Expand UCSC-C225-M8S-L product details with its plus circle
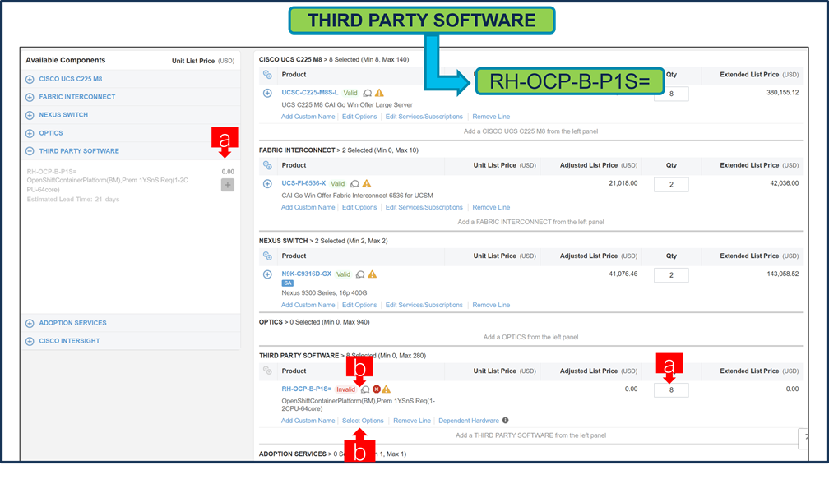The image size is (829, 479). tap(266, 93)
